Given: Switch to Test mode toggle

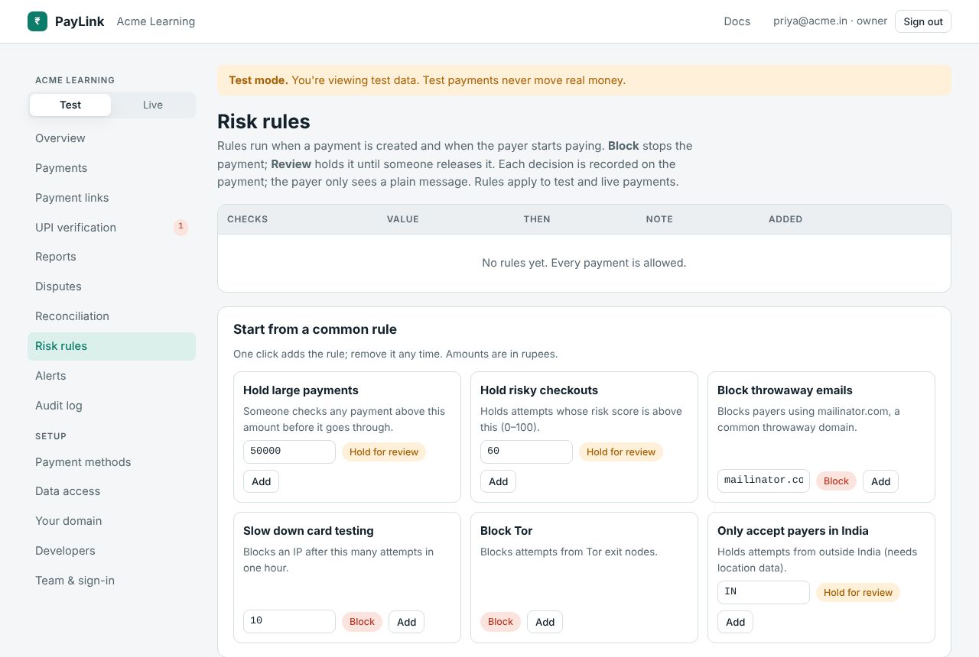Looking at the screenshot, I should (70, 105).
